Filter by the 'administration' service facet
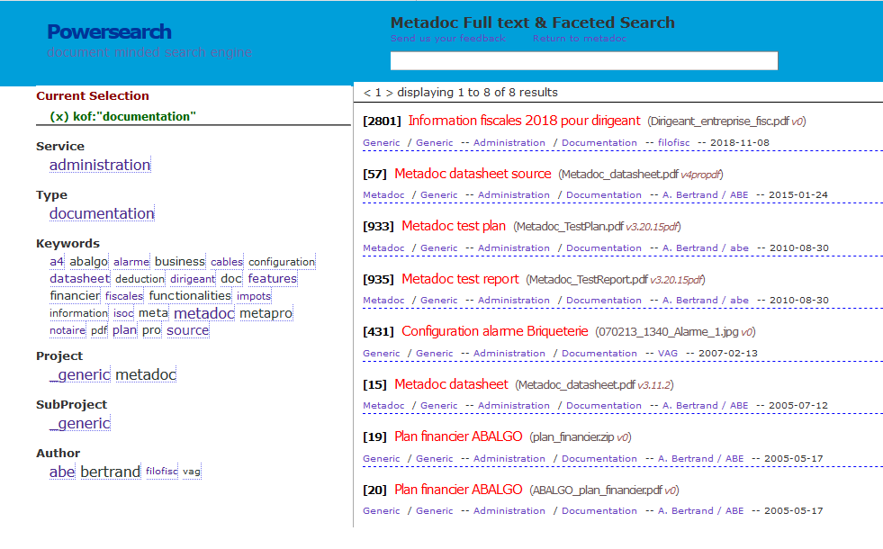883x549 pixels. click(99, 165)
